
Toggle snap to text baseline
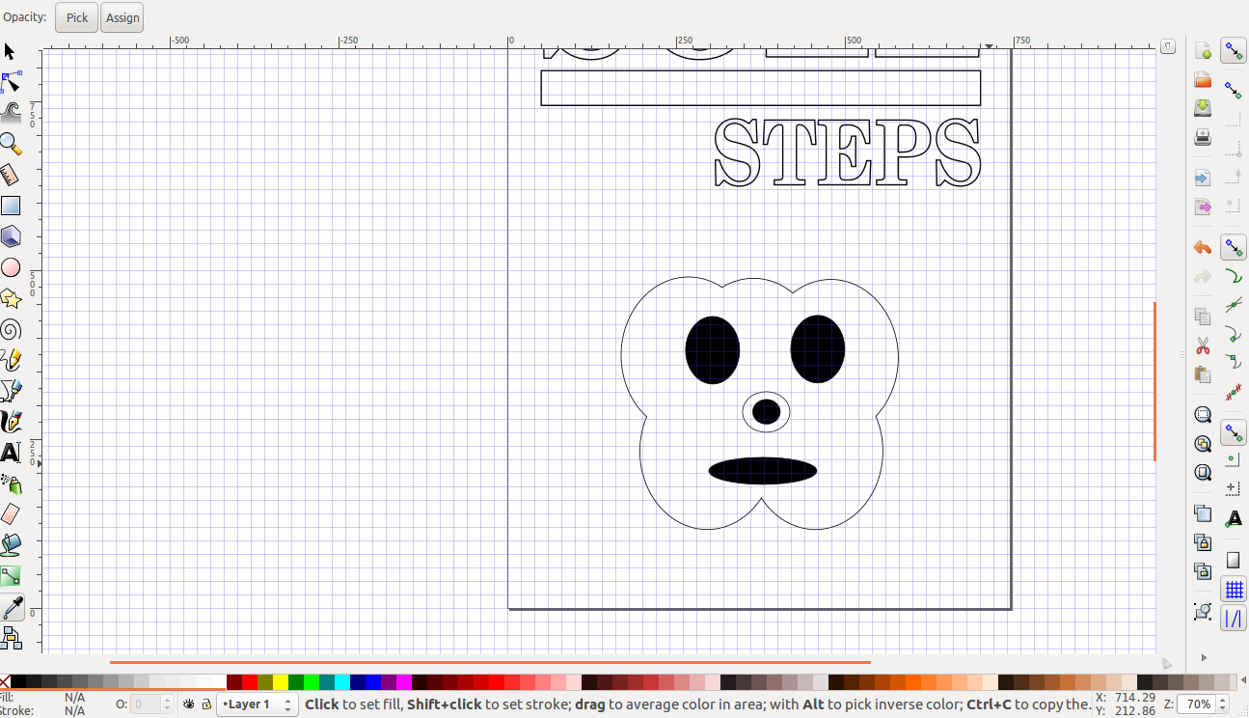[1234, 519]
